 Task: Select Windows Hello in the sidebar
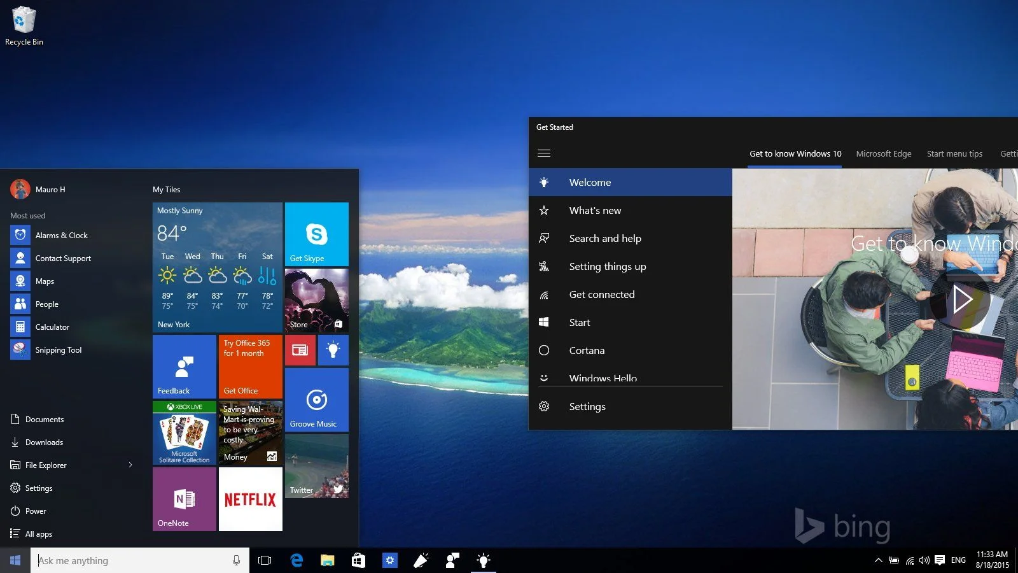pos(603,378)
